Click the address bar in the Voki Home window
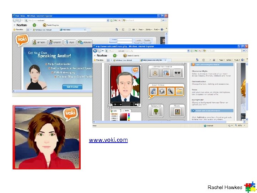 [x=67, y=20]
